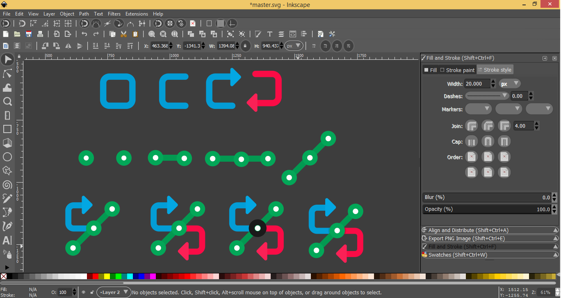Open the Dashes pattern dropdown
Viewport: 561px width, 298px height.
(488, 96)
